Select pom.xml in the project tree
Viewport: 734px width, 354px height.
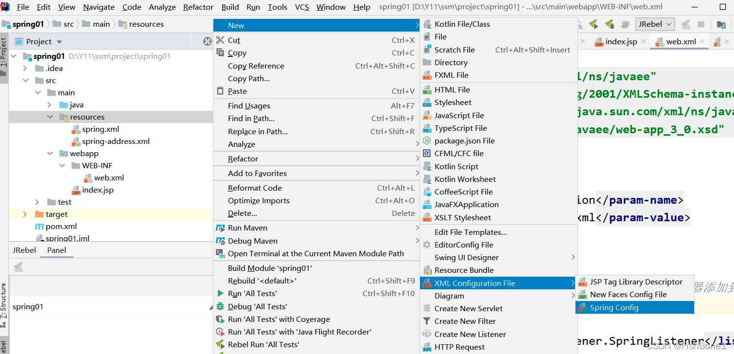[x=56, y=227]
